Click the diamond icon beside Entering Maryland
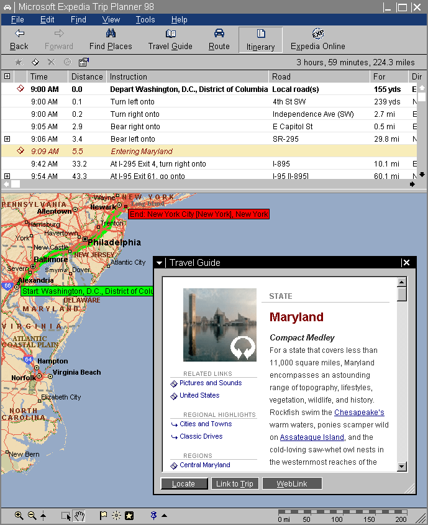Image resolution: width=428 pixels, height=525 pixels. [20, 151]
